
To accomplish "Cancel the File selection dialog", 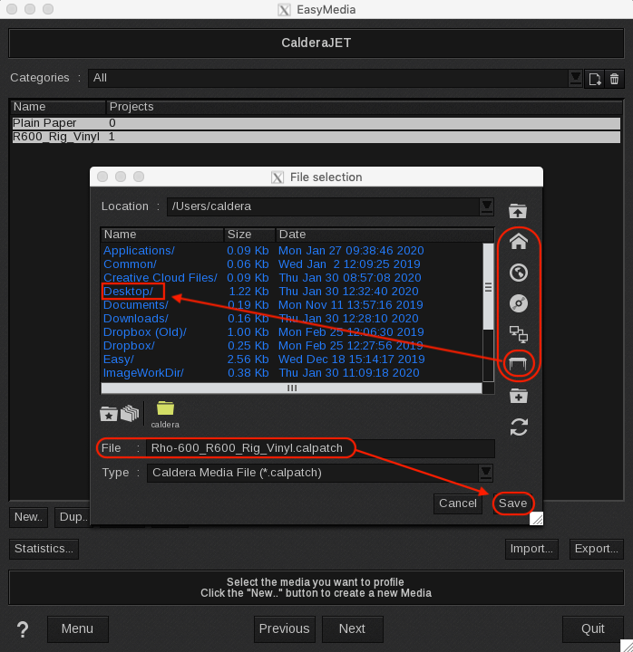I will tap(458, 503).
